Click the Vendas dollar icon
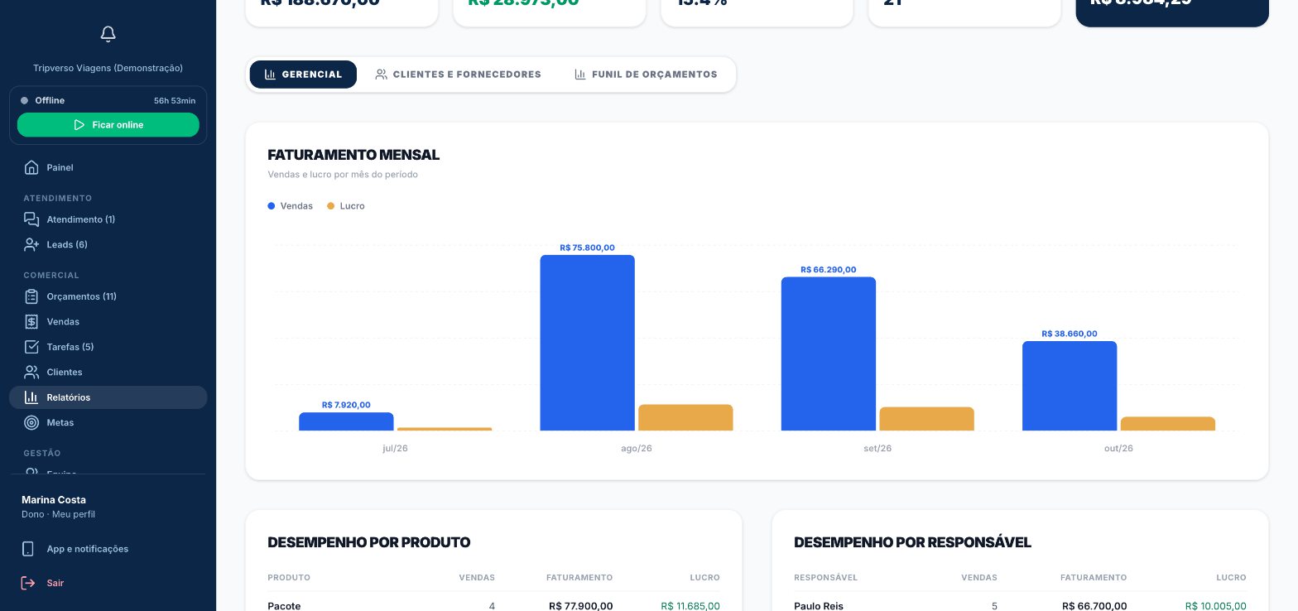This screenshot has width=1298, height=611. [x=31, y=322]
